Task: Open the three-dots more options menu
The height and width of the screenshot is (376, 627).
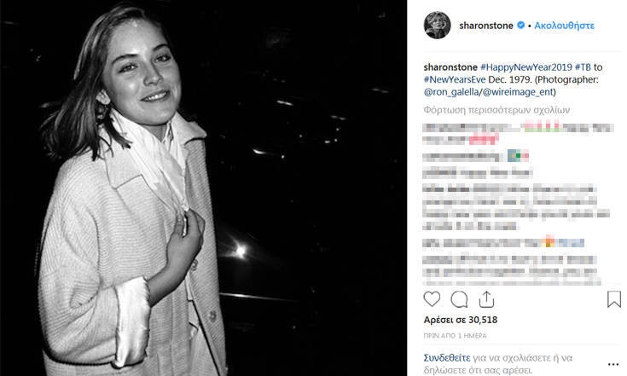Action: [x=613, y=364]
